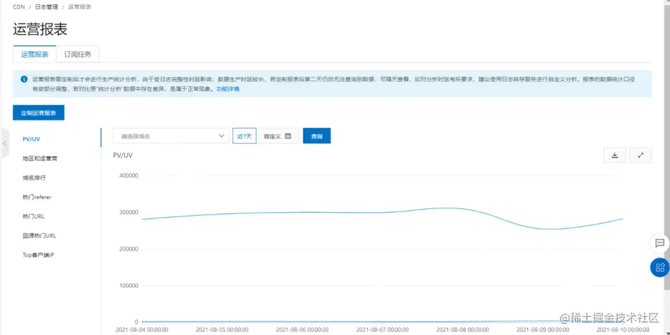Click 运营报表 in the breadcrumb
Screen dimensions: 670x335
point(79,7)
